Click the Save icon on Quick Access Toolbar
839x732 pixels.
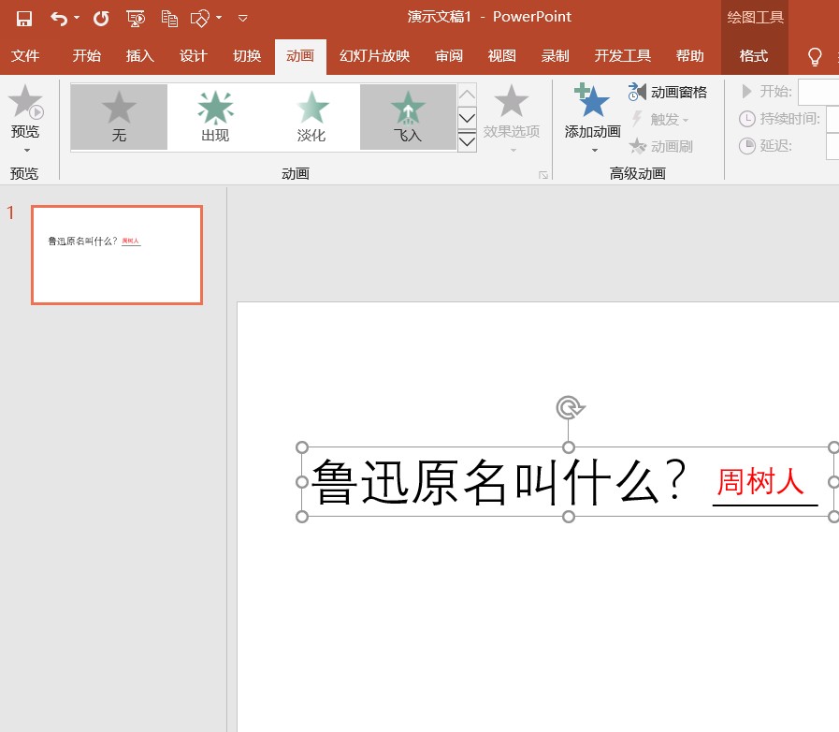[x=22, y=17]
